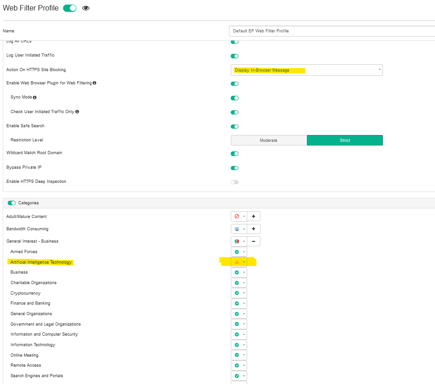The width and height of the screenshot is (435, 384).
Task: Click warning icon for Artificial Intelligence Technology
Action: 237,262
